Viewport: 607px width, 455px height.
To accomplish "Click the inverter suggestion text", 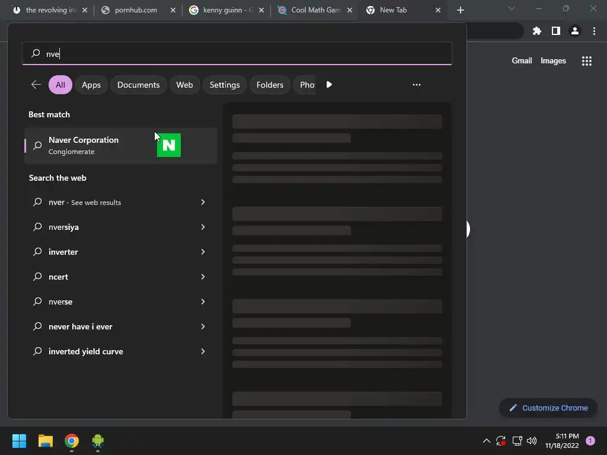I will 63,252.
